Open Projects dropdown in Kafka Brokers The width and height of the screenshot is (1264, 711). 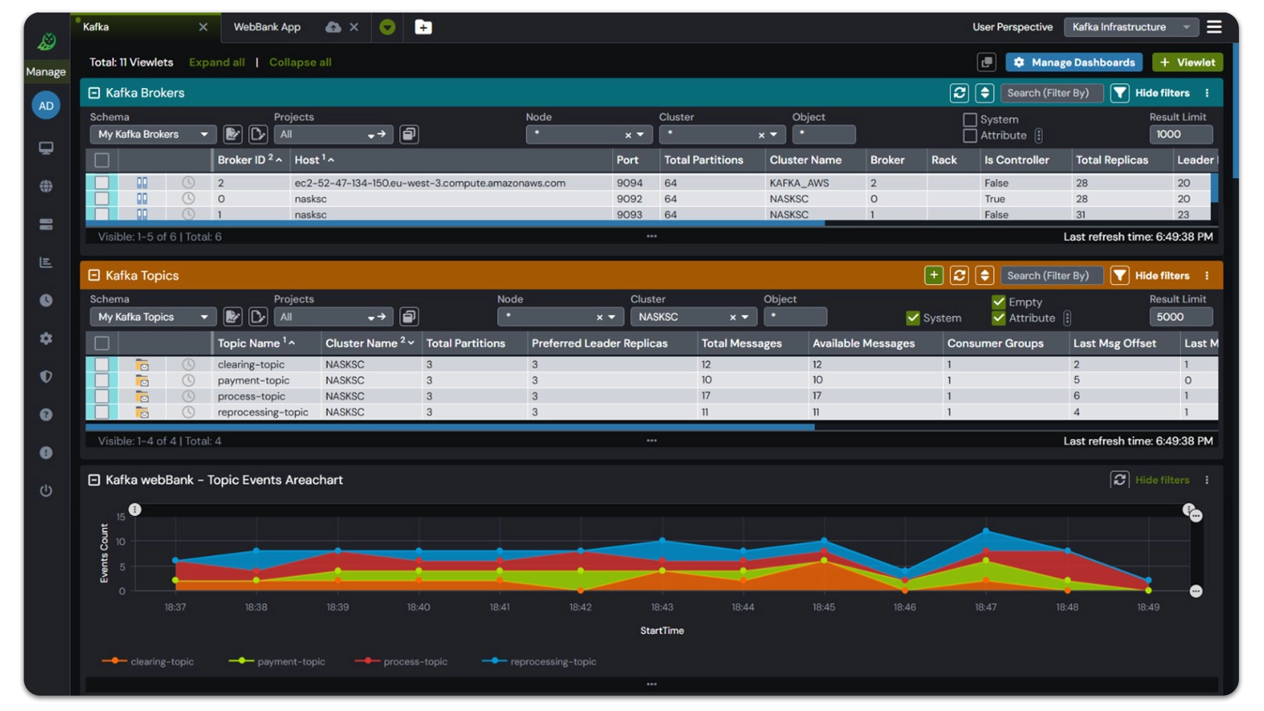click(x=334, y=134)
